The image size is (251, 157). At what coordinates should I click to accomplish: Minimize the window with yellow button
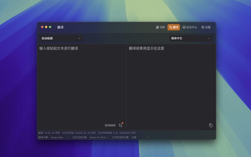(46, 27)
